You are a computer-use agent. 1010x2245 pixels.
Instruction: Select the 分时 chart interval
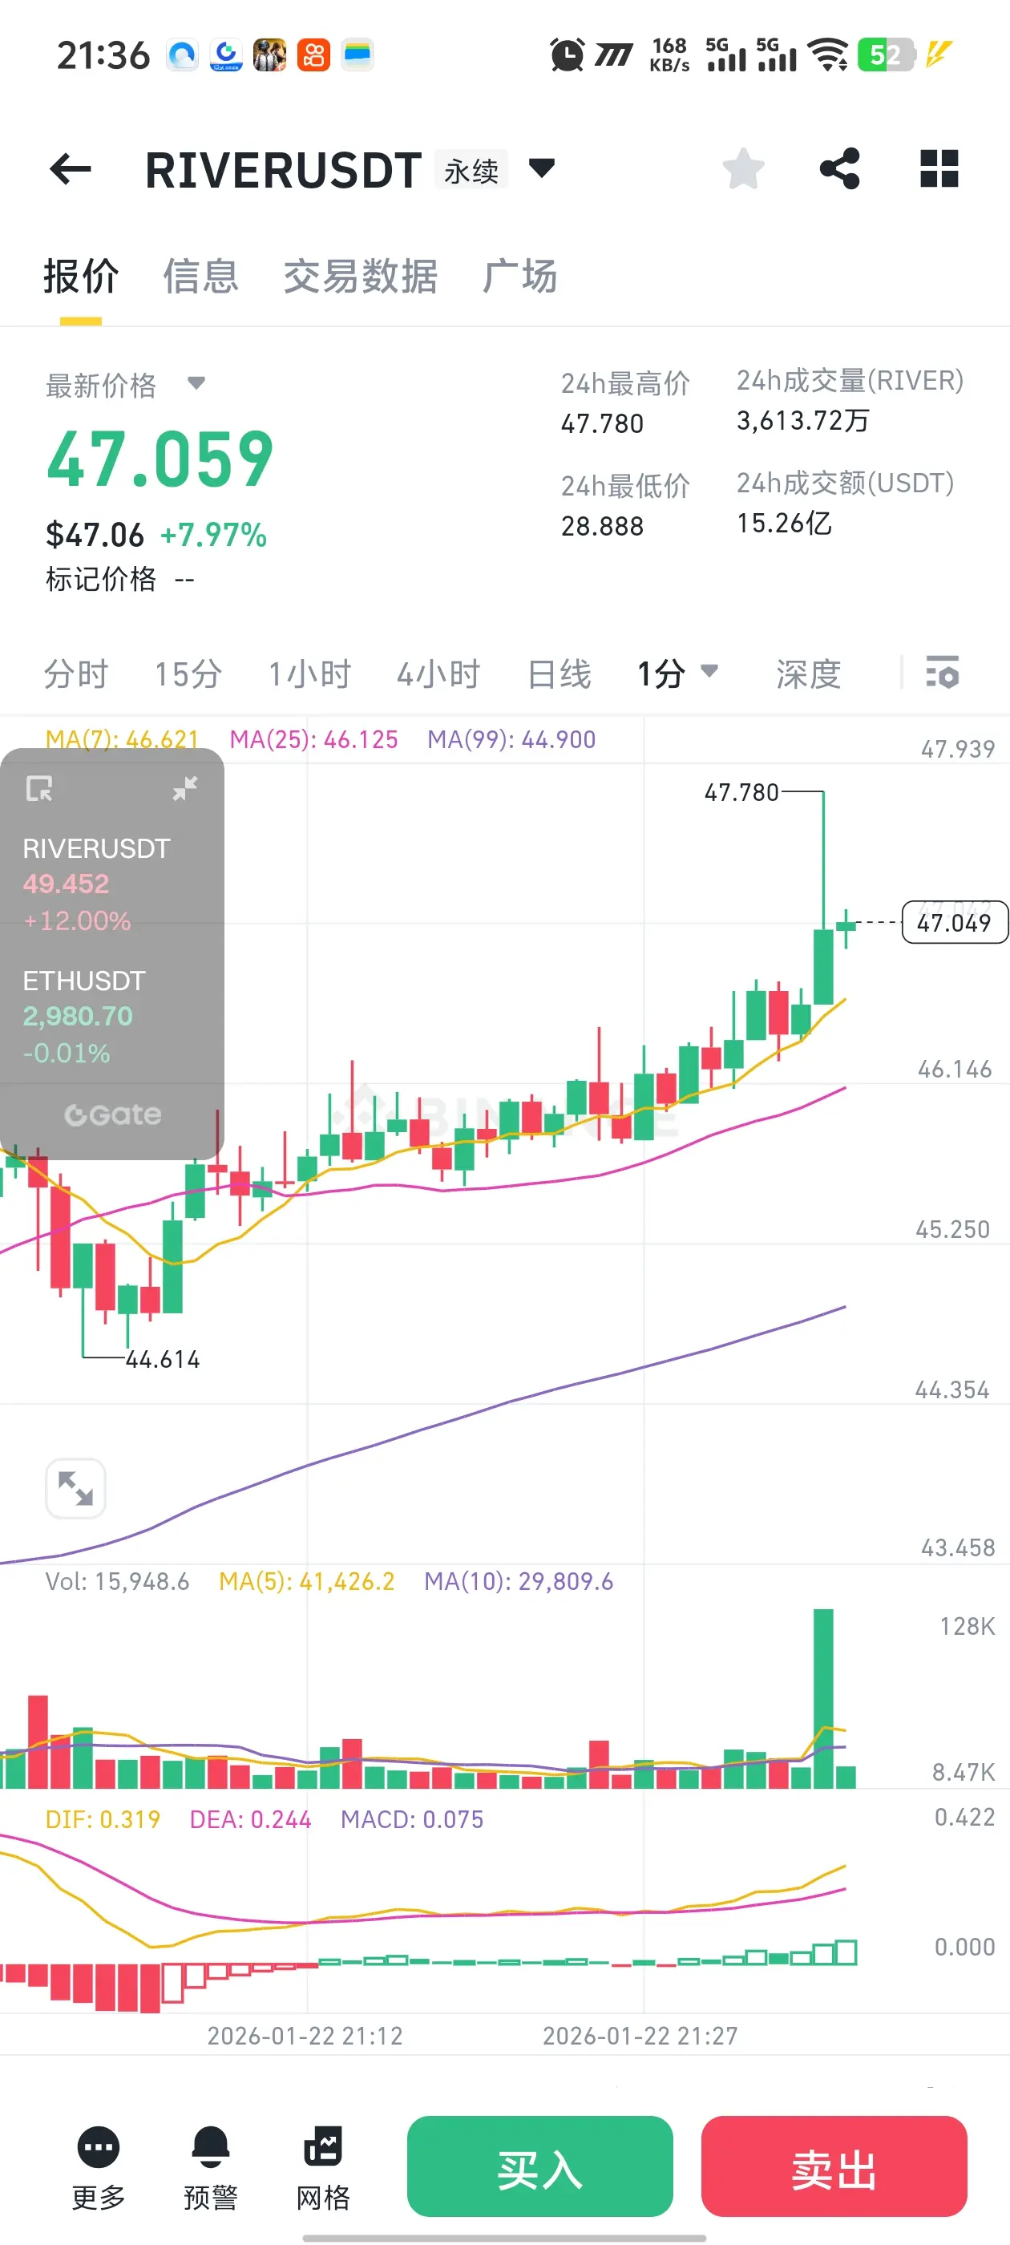[x=76, y=673]
